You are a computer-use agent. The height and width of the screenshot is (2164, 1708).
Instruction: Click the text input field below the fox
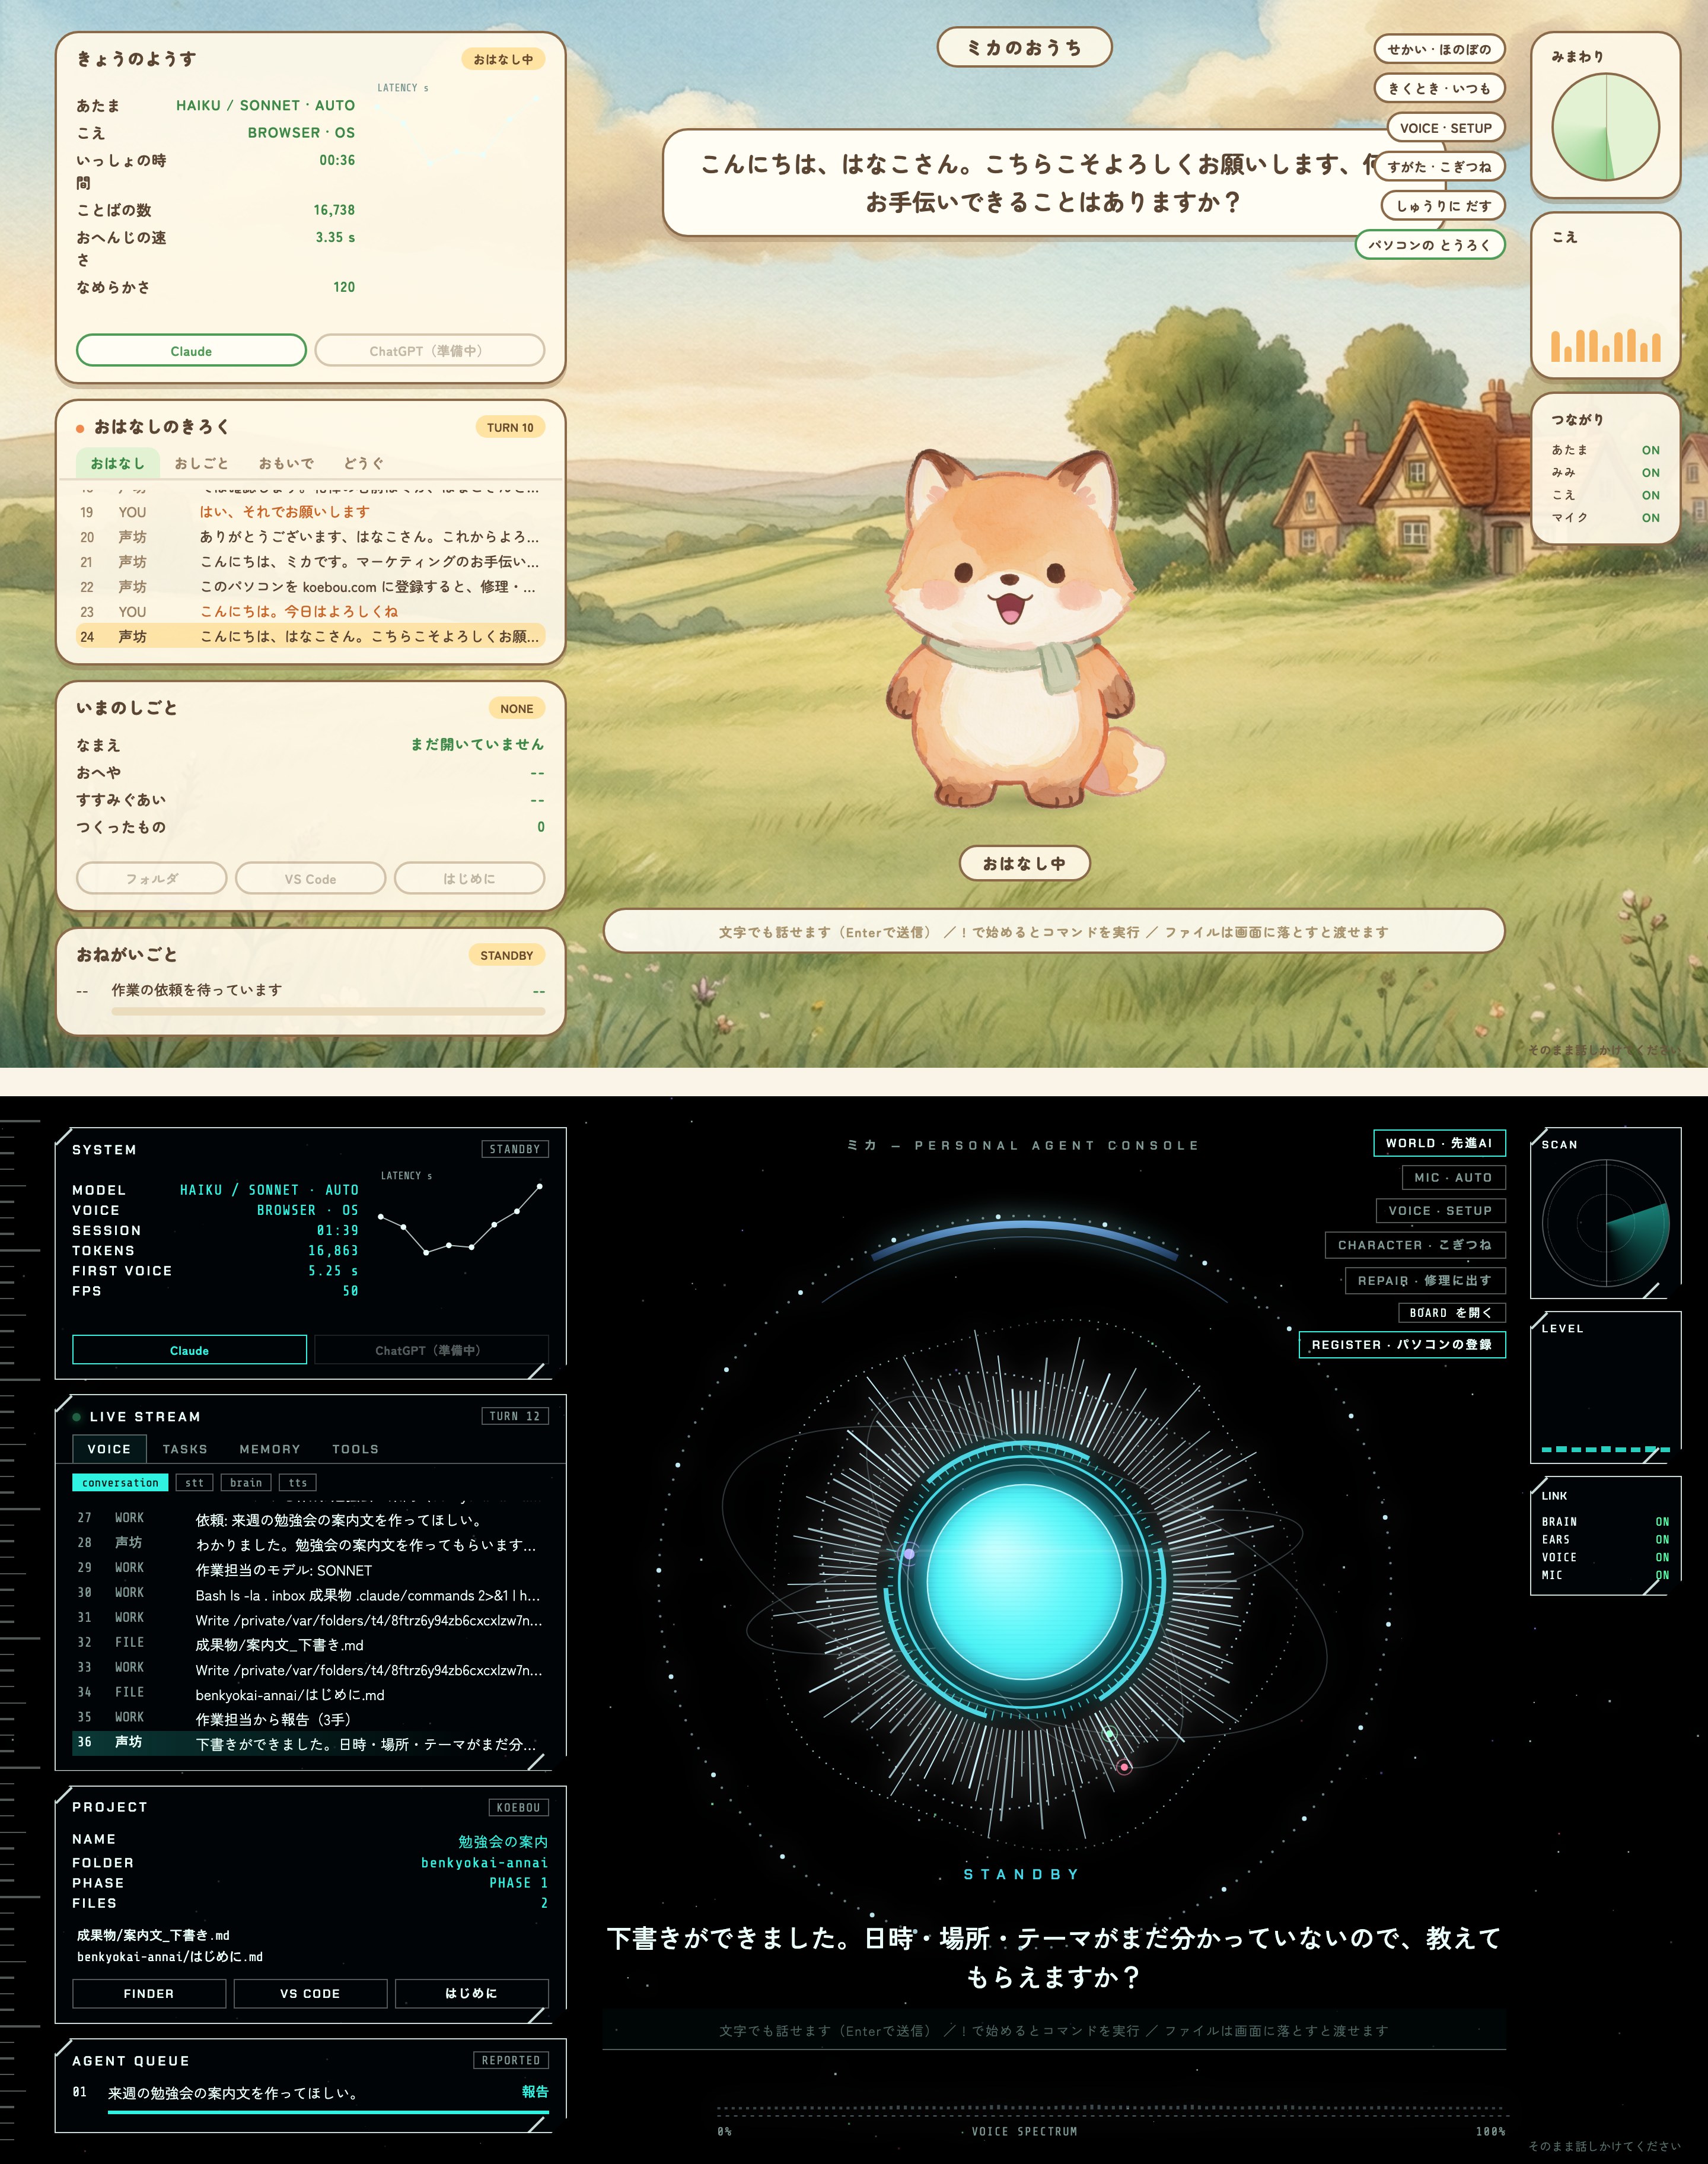[x=1054, y=932]
